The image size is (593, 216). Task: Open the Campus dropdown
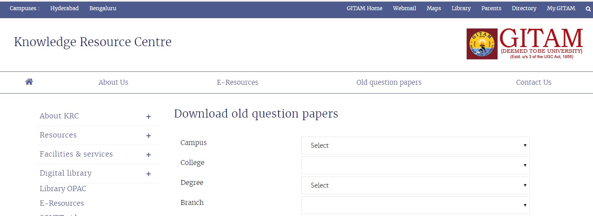[x=415, y=145]
